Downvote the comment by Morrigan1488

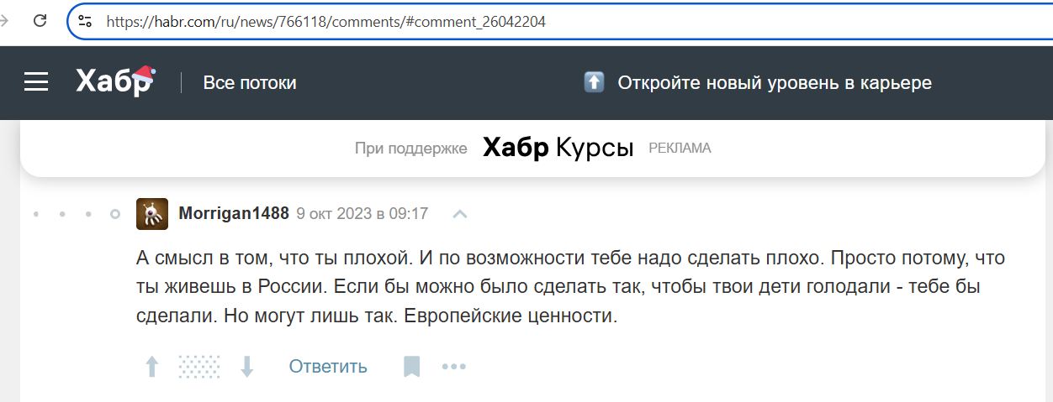pyautogui.click(x=247, y=367)
